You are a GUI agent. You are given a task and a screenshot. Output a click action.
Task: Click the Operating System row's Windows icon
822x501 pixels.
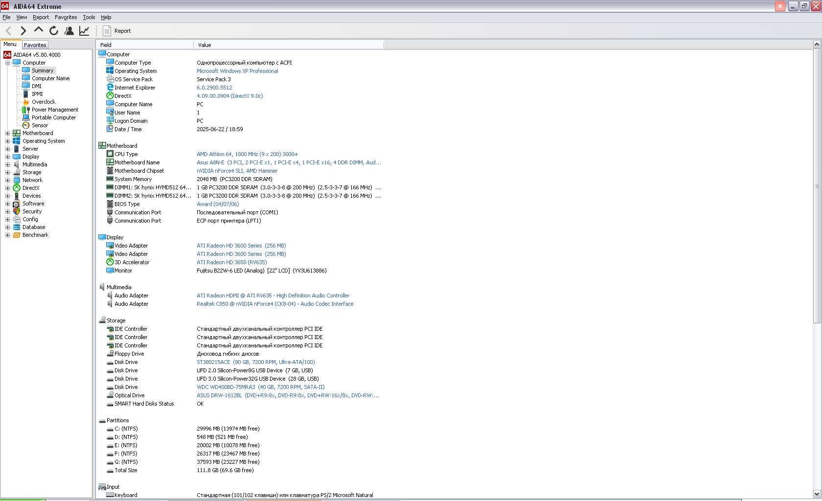tap(110, 71)
